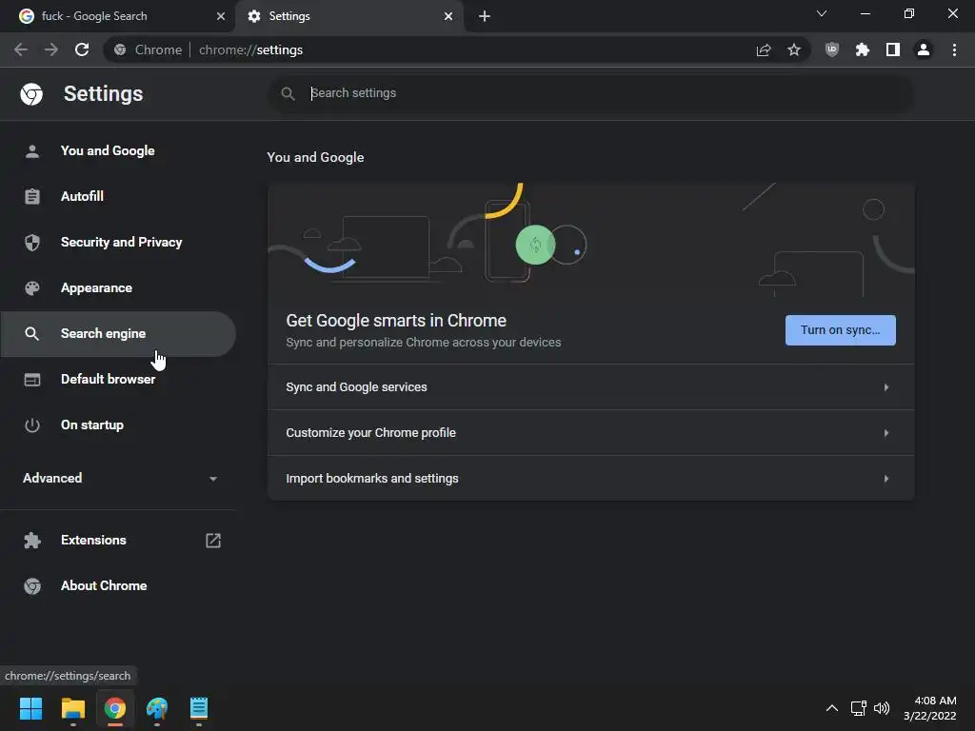The width and height of the screenshot is (975, 731).
Task: Click the On startup power icon
Action: 32,425
